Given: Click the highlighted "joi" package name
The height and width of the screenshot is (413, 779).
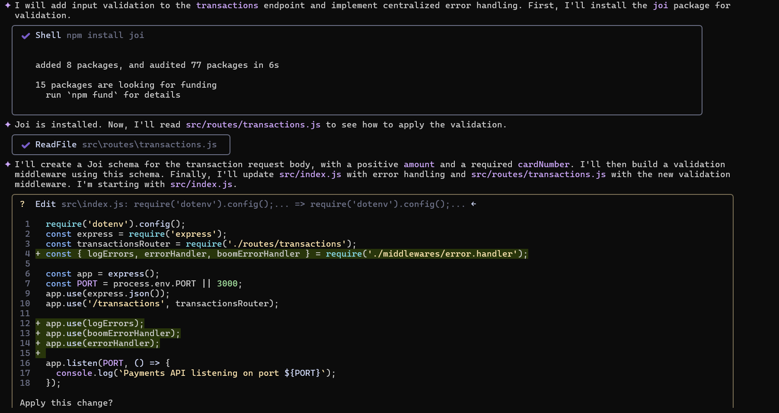Looking at the screenshot, I should [x=660, y=5].
